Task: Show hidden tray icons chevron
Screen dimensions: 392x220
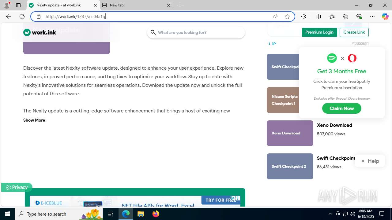Action: point(330,214)
